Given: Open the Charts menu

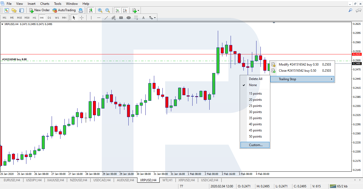Looking at the screenshot, I should 44,3.
